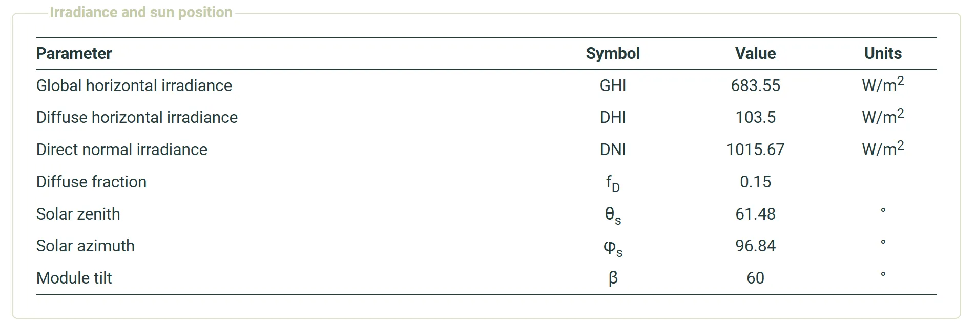Click the Parameter column header
This screenshot has height=325, width=977.
[74, 53]
